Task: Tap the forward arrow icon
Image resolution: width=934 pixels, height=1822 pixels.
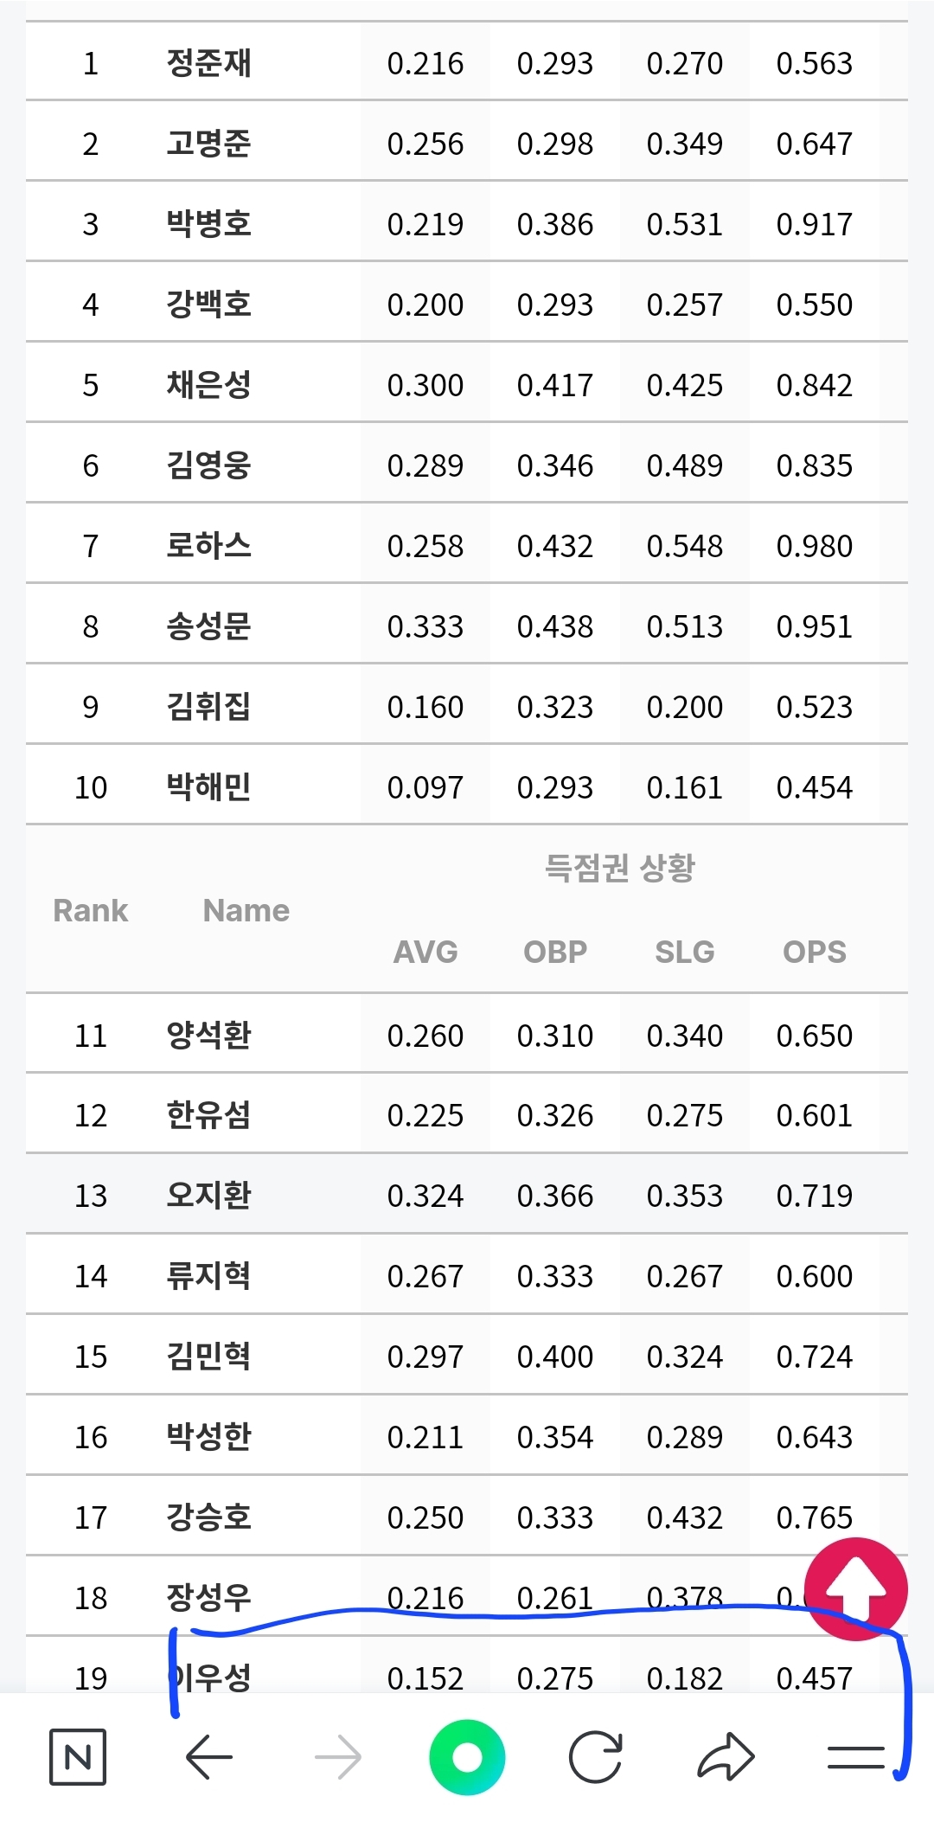Action: coord(338,1757)
